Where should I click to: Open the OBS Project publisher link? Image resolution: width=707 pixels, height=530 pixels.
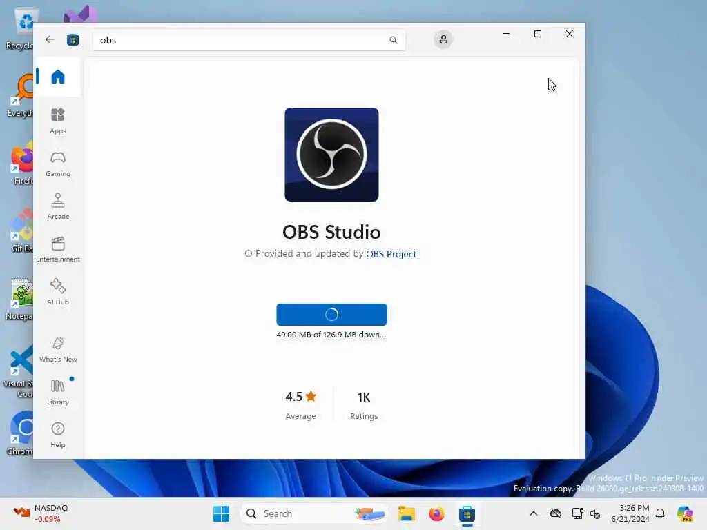coord(391,254)
